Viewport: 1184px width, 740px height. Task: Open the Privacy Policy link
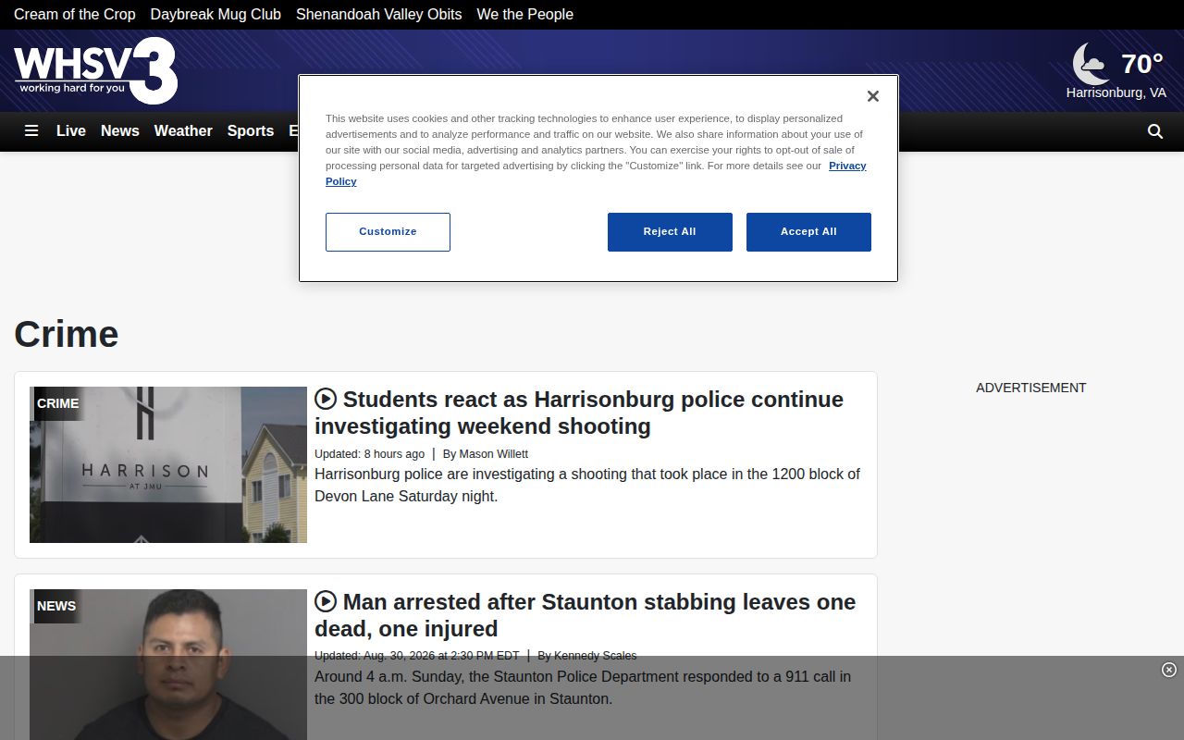pos(847,166)
